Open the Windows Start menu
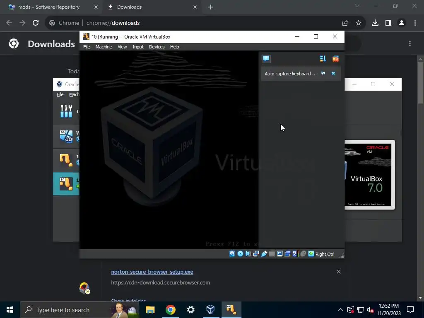The width and height of the screenshot is (424, 318). pos(10,310)
